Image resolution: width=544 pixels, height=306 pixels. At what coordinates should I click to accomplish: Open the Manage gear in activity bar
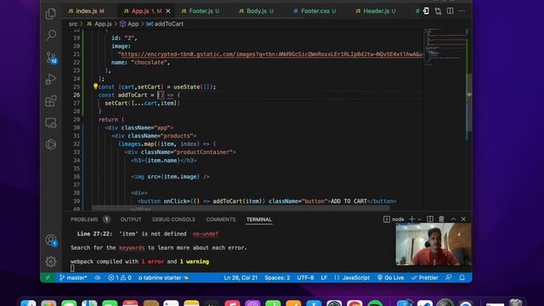[x=51, y=262]
